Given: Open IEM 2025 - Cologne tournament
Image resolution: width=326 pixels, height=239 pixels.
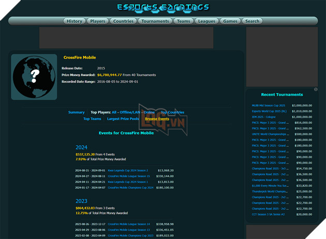Looking at the screenshot, I should (x=264, y=117).
